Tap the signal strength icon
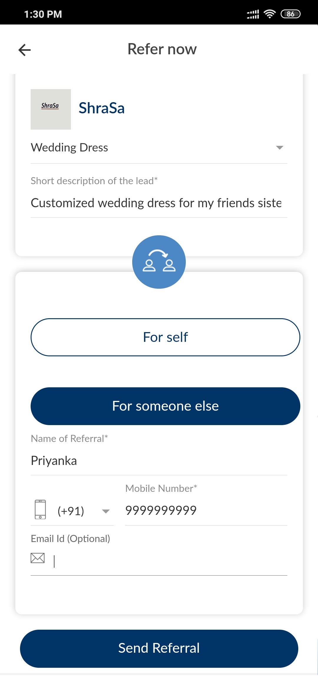The width and height of the screenshot is (318, 684). point(253,14)
